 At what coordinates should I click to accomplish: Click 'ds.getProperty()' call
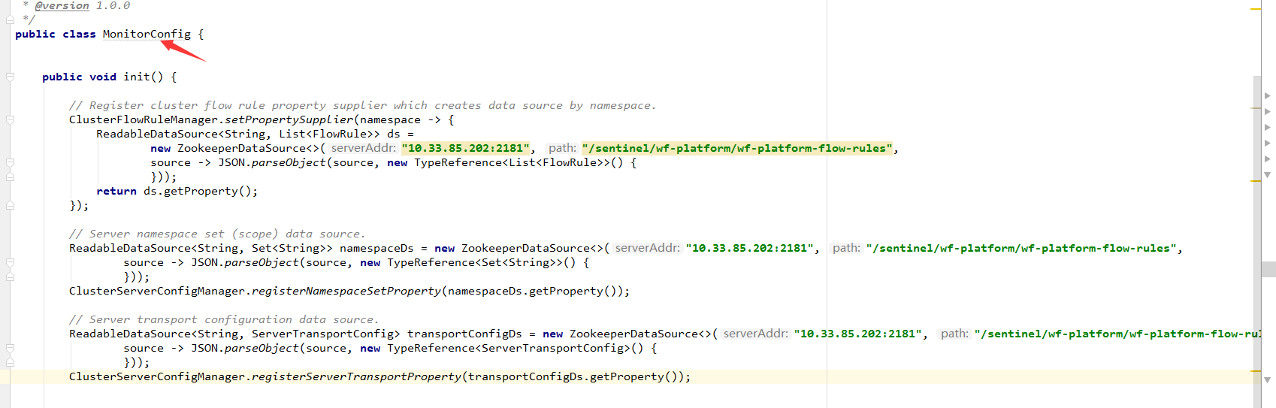coord(198,191)
